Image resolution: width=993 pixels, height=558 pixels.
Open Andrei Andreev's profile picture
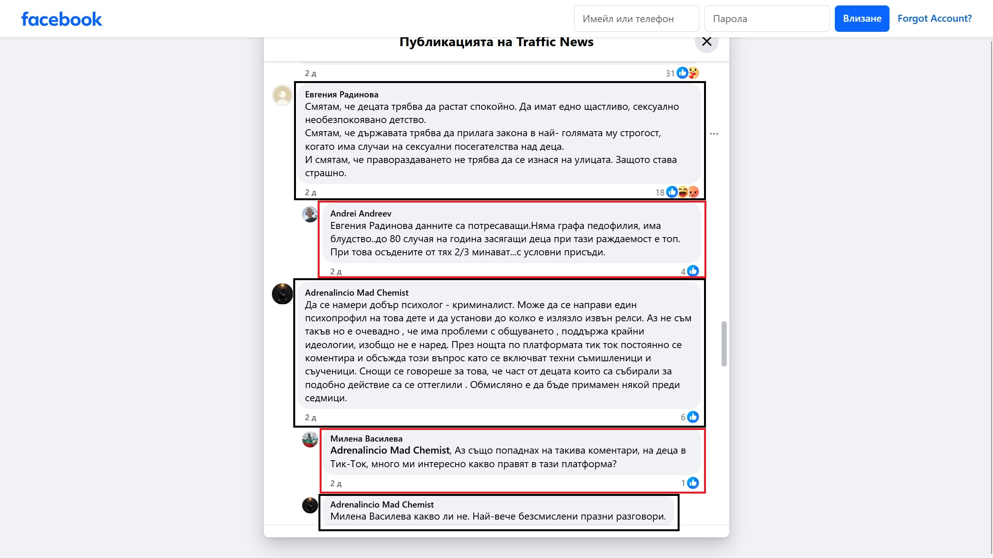click(x=310, y=215)
